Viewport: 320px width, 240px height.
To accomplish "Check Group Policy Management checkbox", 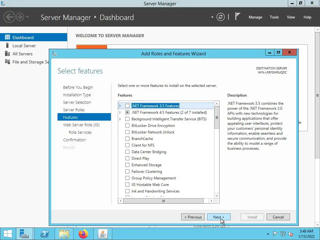I will click(127, 178).
